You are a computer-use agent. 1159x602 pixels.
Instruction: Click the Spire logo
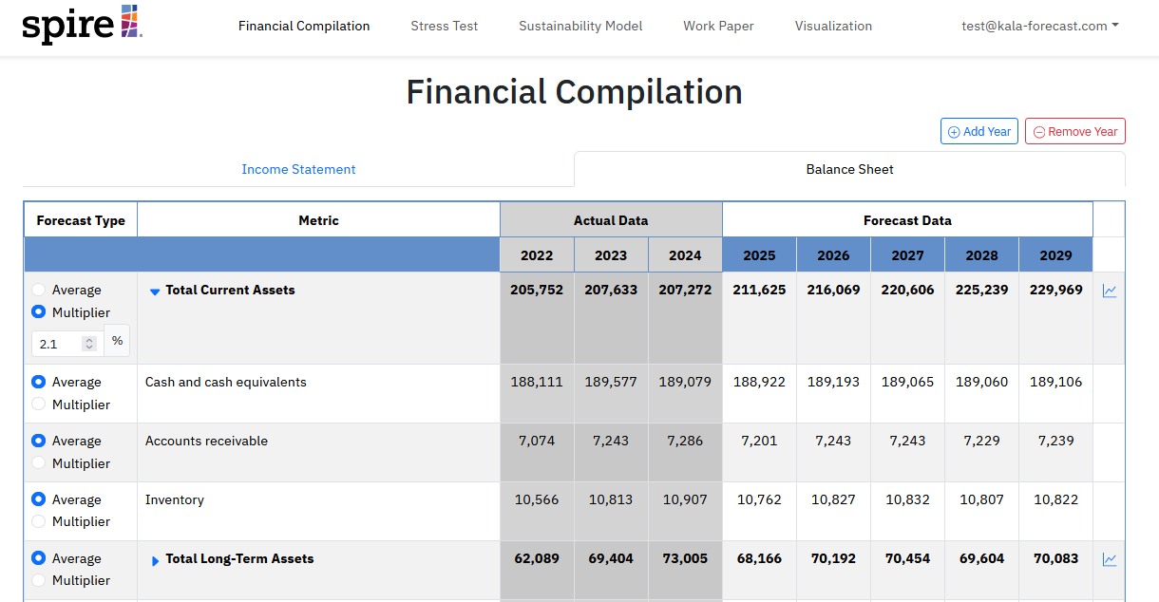coord(82,24)
